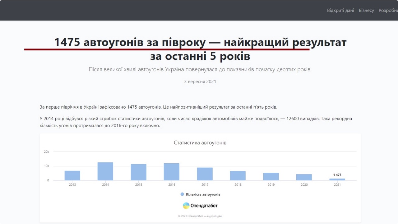Click the blue legend dot marker
Screen dimensions: 398x224
coord(182,194)
